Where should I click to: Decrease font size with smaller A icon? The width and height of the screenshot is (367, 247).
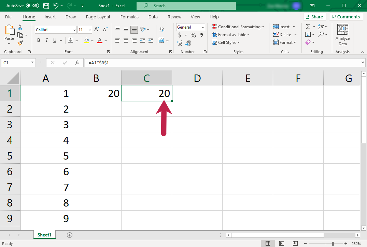[x=105, y=29]
